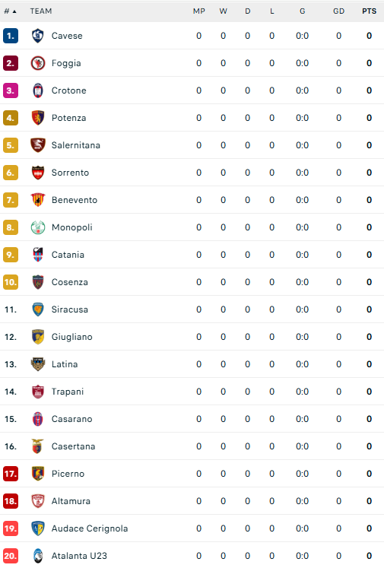Click the Catania team crest
The image size is (384, 568).
(x=38, y=255)
